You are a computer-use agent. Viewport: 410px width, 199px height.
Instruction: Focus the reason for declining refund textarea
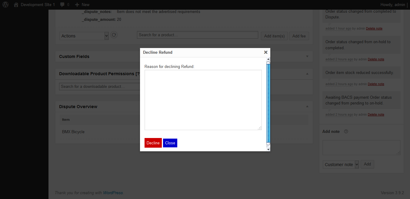coord(203,100)
